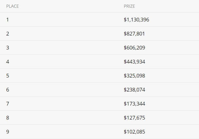Click place number 5 row label
This screenshot has width=199, height=139.
point(8,76)
